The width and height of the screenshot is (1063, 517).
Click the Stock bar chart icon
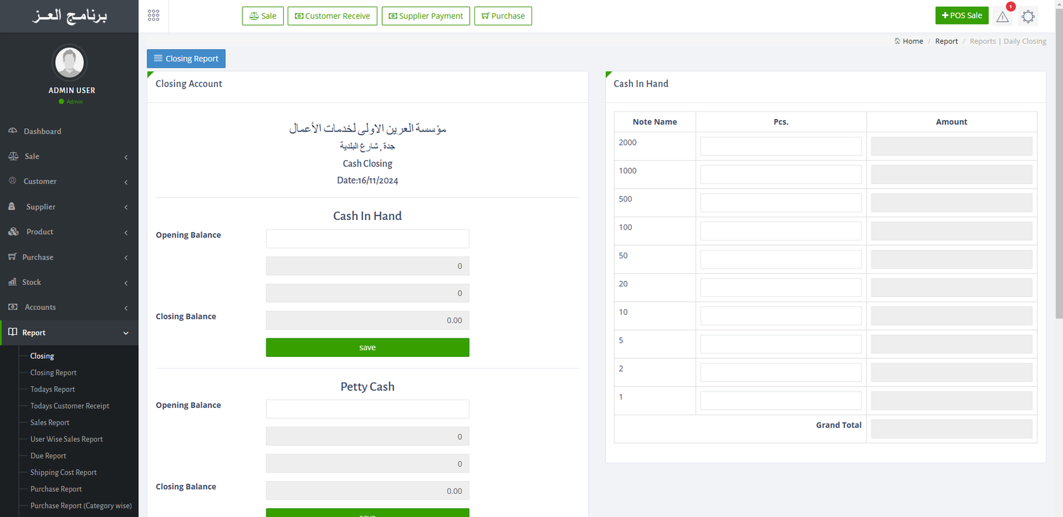(13, 282)
